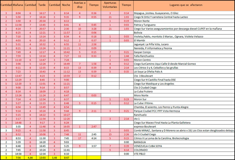Select the '16:49' Noche time cell
This screenshot has height=160, width=235.
66,64
